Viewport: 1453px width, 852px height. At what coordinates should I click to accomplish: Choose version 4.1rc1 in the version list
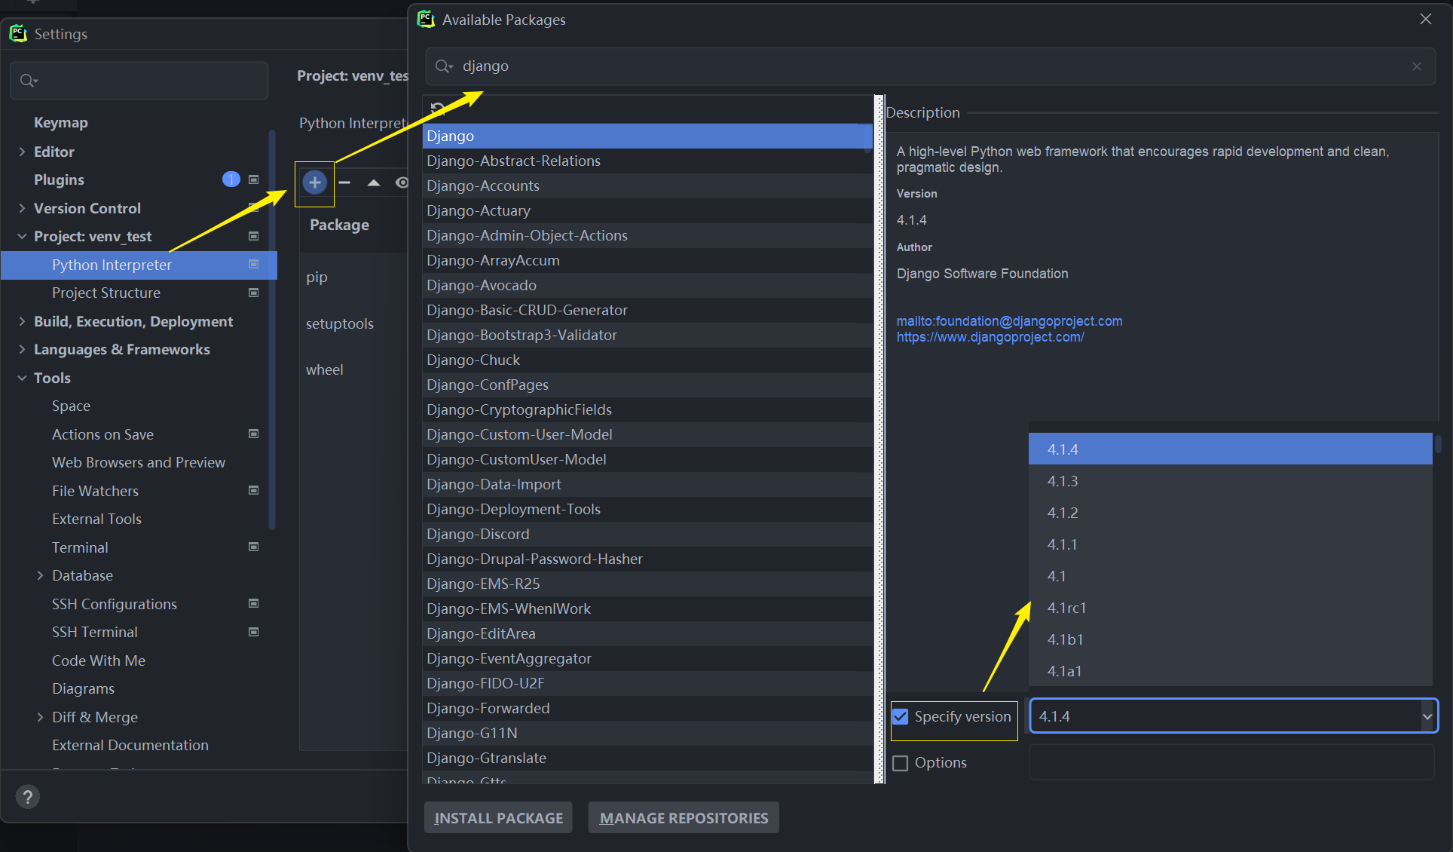tap(1230, 608)
